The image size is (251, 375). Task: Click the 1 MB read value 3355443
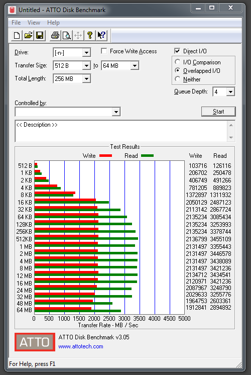221,247
